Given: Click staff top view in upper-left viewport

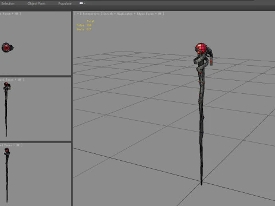Looking at the screenshot, I should pyautogui.click(x=7, y=47).
